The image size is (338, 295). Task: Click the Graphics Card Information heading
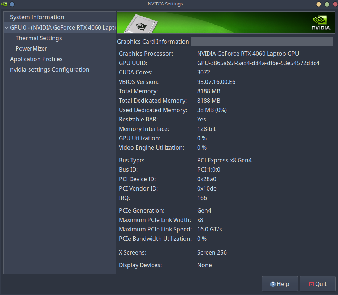(153, 42)
